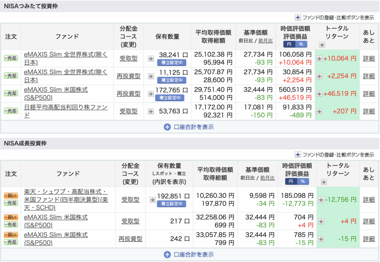This screenshot has height=262, width=380.
Task: Open eMAXIS Slim 米国株式 link with 217口
Action: pyautogui.click(x=56, y=221)
